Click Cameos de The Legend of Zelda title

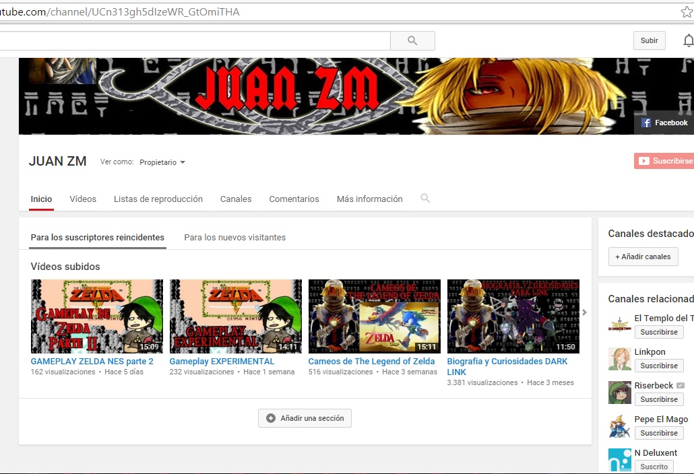pyautogui.click(x=371, y=362)
